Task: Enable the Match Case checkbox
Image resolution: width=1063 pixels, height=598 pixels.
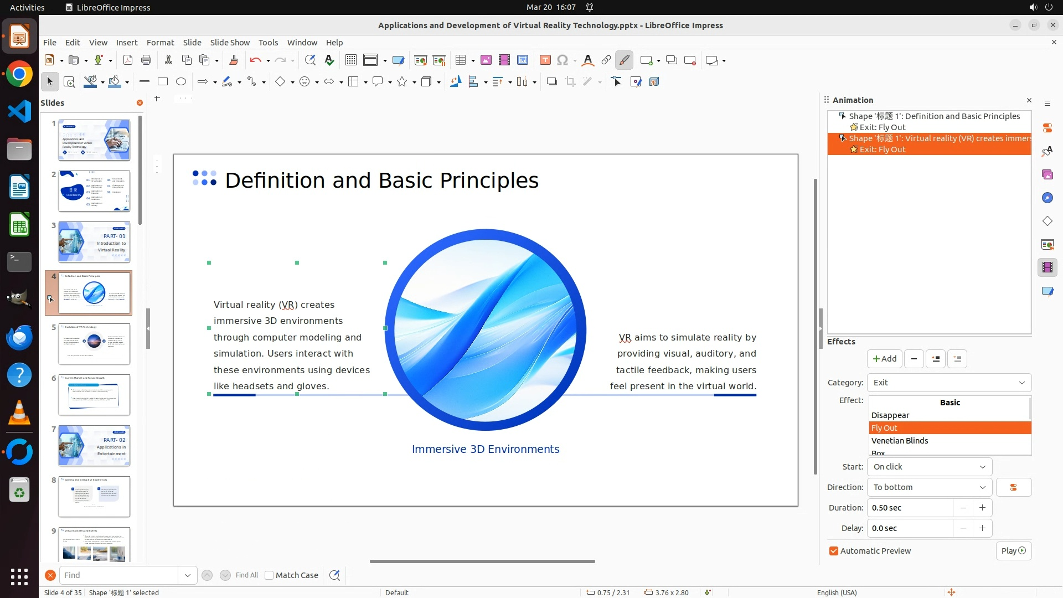Action: 269,575
